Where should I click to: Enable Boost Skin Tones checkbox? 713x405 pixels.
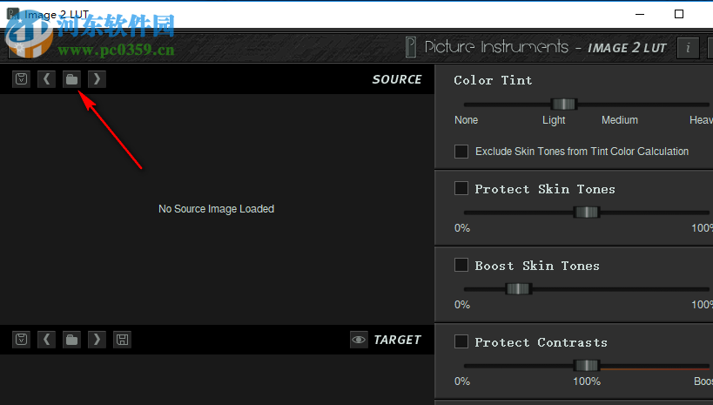461,265
